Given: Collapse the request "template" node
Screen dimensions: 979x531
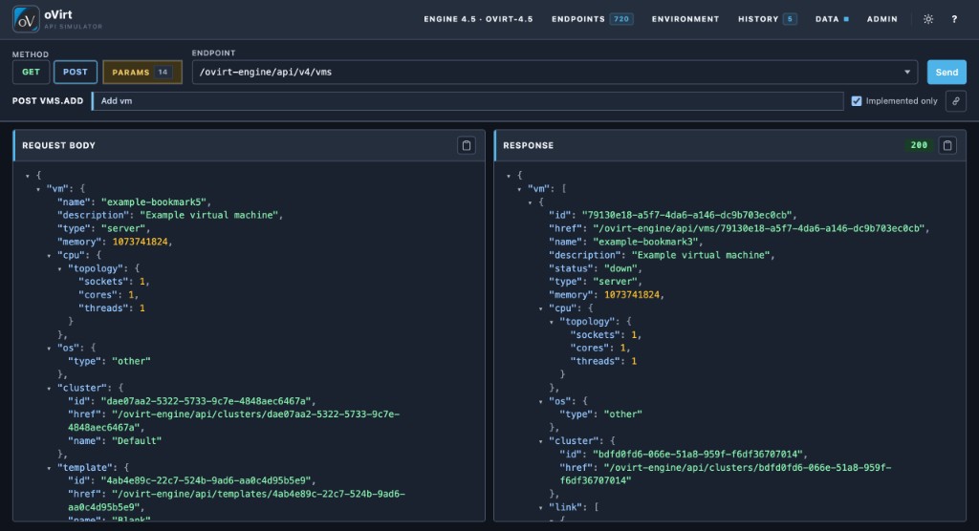Looking at the screenshot, I should click(49, 468).
